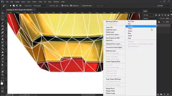Toggle the pixel layer filter in Layers panel
This screenshot has width=172, height=96.
point(156,15)
